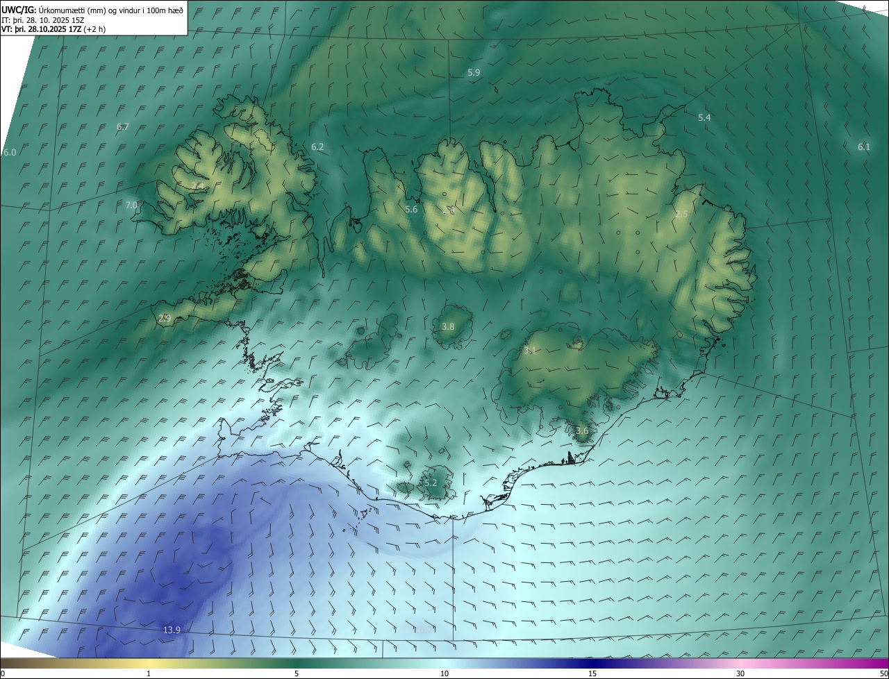The height and width of the screenshot is (679, 889).
Task: Click the 7.0 value west of Westfjords
Action: click(x=131, y=206)
